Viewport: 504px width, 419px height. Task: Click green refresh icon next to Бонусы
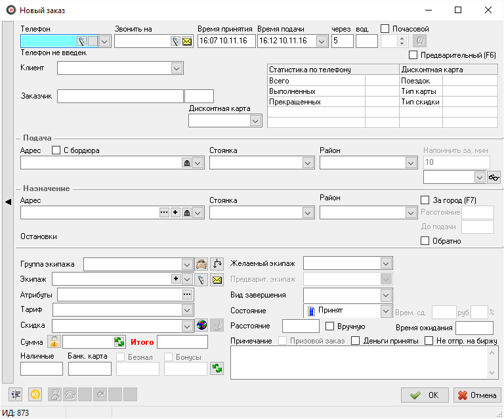click(217, 368)
